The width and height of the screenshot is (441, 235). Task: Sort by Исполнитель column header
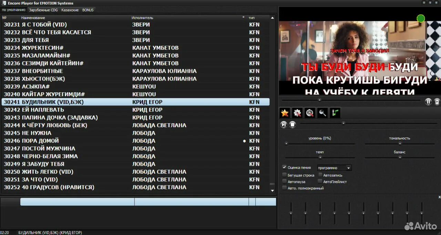click(142, 18)
